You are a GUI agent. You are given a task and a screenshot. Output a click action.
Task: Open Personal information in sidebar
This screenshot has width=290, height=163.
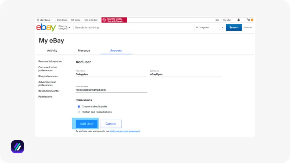coord(50,62)
